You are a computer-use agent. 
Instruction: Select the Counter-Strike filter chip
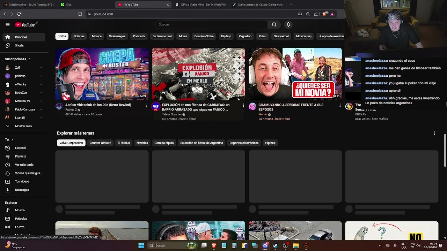(x=204, y=36)
